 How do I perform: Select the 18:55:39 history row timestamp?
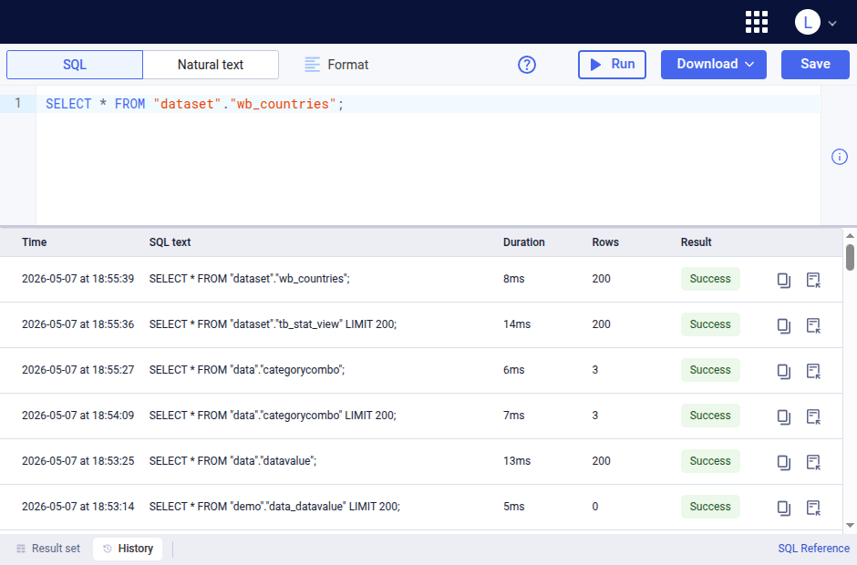click(78, 279)
